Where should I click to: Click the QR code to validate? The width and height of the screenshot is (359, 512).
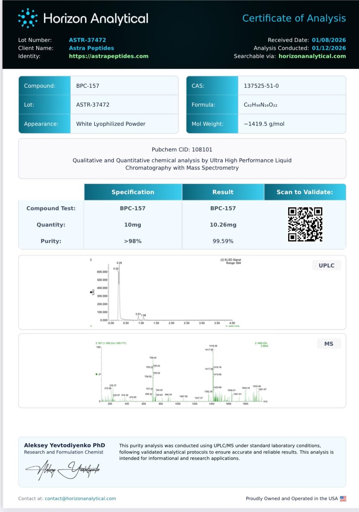305,224
